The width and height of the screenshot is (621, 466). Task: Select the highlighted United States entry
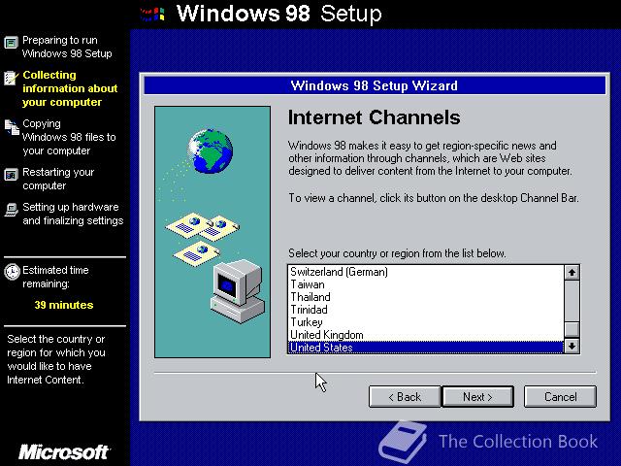click(x=426, y=348)
